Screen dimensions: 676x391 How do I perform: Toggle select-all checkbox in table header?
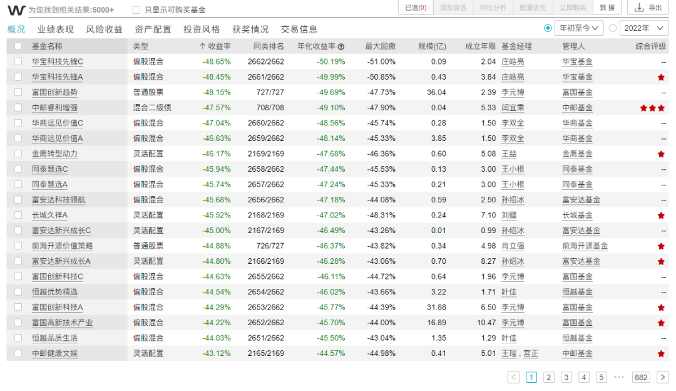click(18, 46)
